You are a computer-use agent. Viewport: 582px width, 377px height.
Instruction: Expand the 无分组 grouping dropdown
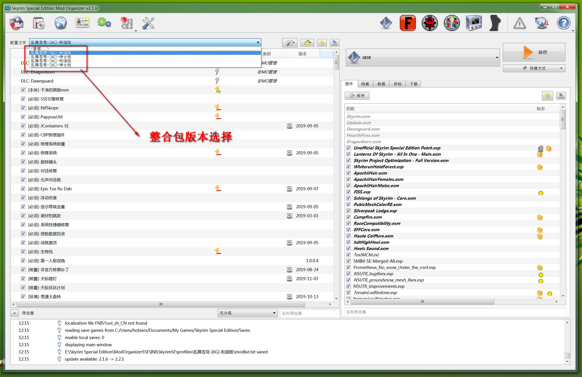click(247, 313)
